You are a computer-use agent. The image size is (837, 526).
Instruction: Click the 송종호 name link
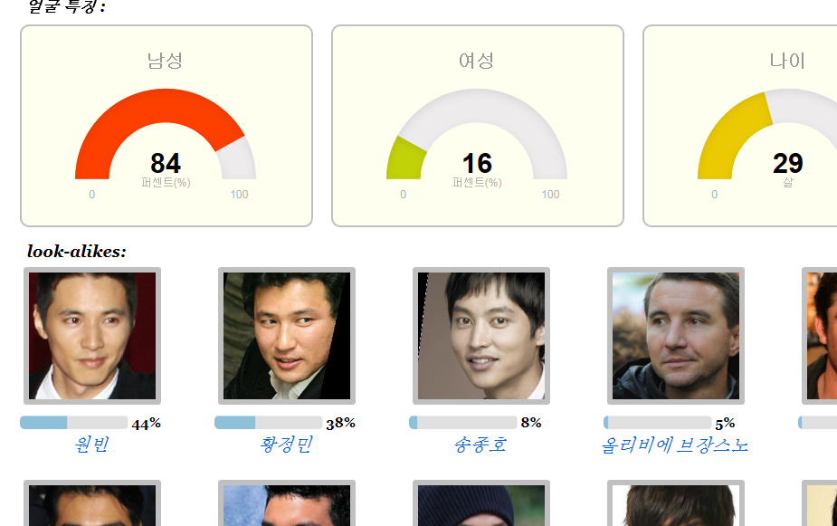(x=480, y=445)
